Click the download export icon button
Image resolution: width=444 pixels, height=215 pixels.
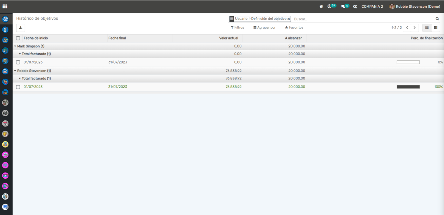[x=21, y=28]
